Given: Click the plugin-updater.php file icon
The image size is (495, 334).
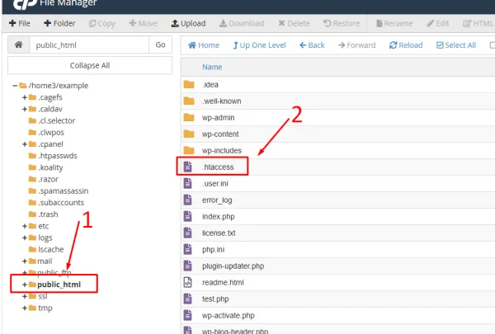Looking at the screenshot, I should click(187, 266).
